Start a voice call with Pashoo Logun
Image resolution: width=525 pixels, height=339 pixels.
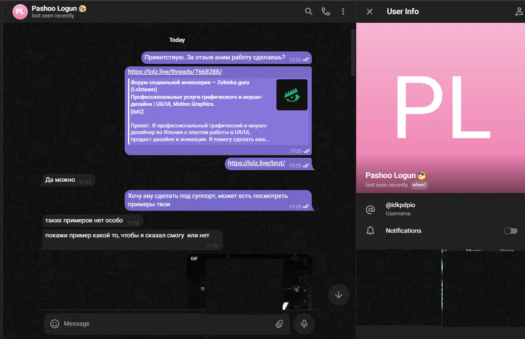(x=326, y=12)
